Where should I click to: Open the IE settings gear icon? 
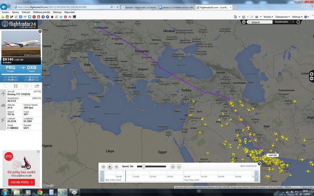[x=311, y=7]
